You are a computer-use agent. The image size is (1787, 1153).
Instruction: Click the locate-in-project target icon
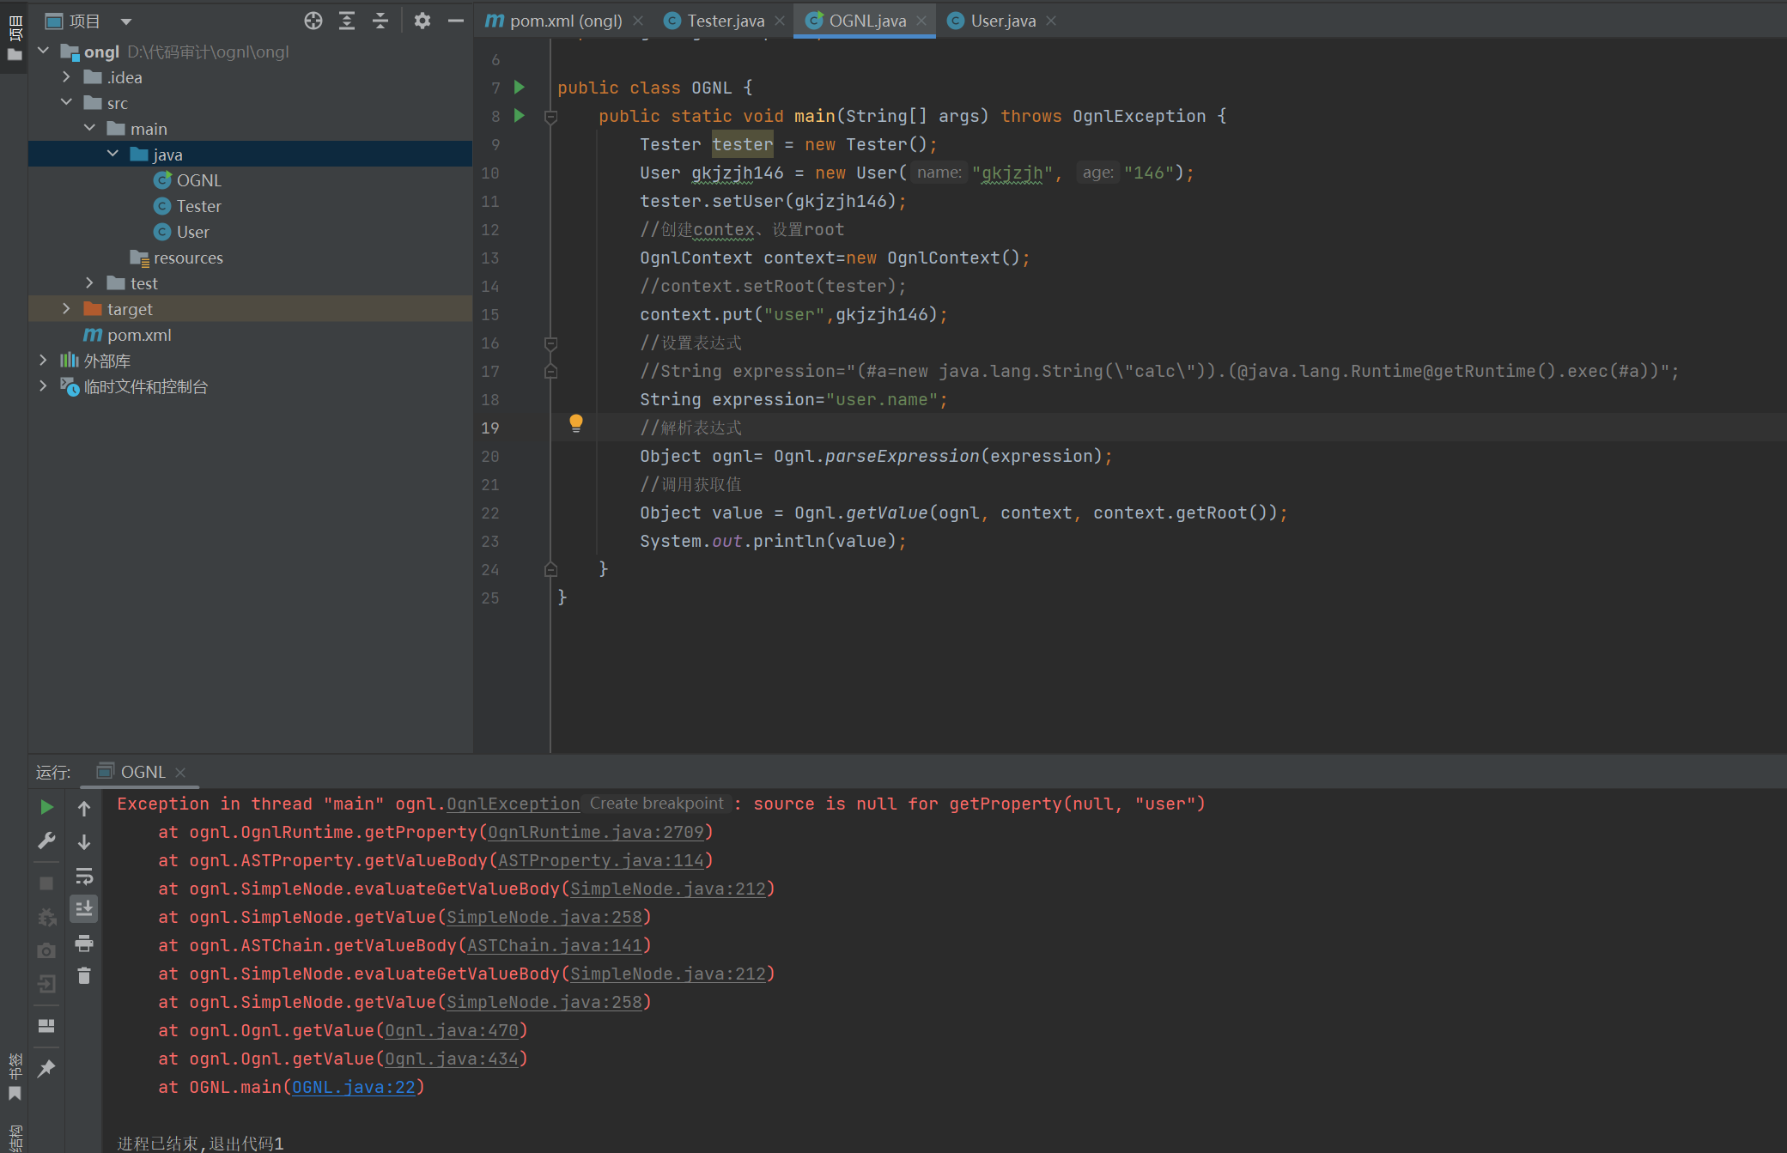pos(313,21)
